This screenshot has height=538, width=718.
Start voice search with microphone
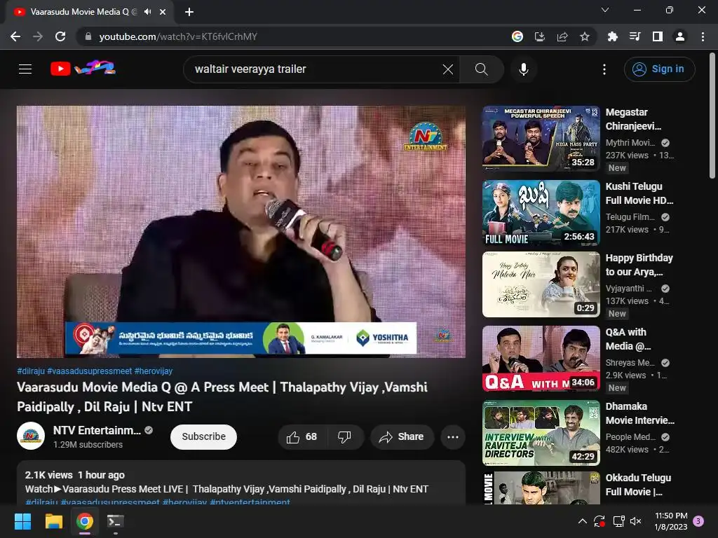[523, 69]
